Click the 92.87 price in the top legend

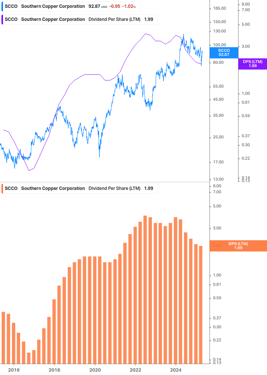click(x=94, y=6)
